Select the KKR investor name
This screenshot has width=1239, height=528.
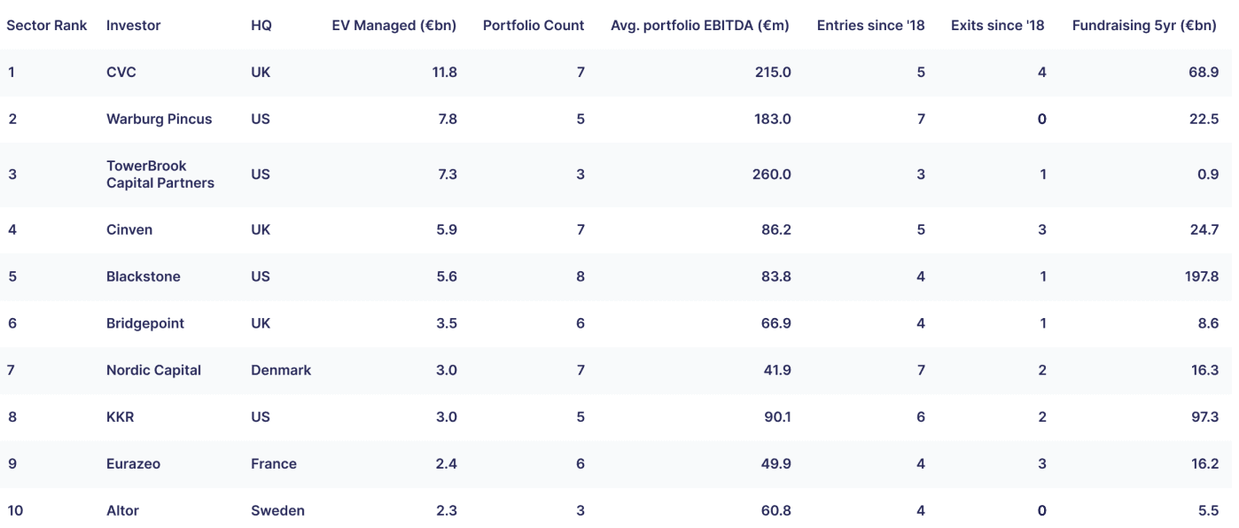pyautogui.click(x=121, y=417)
